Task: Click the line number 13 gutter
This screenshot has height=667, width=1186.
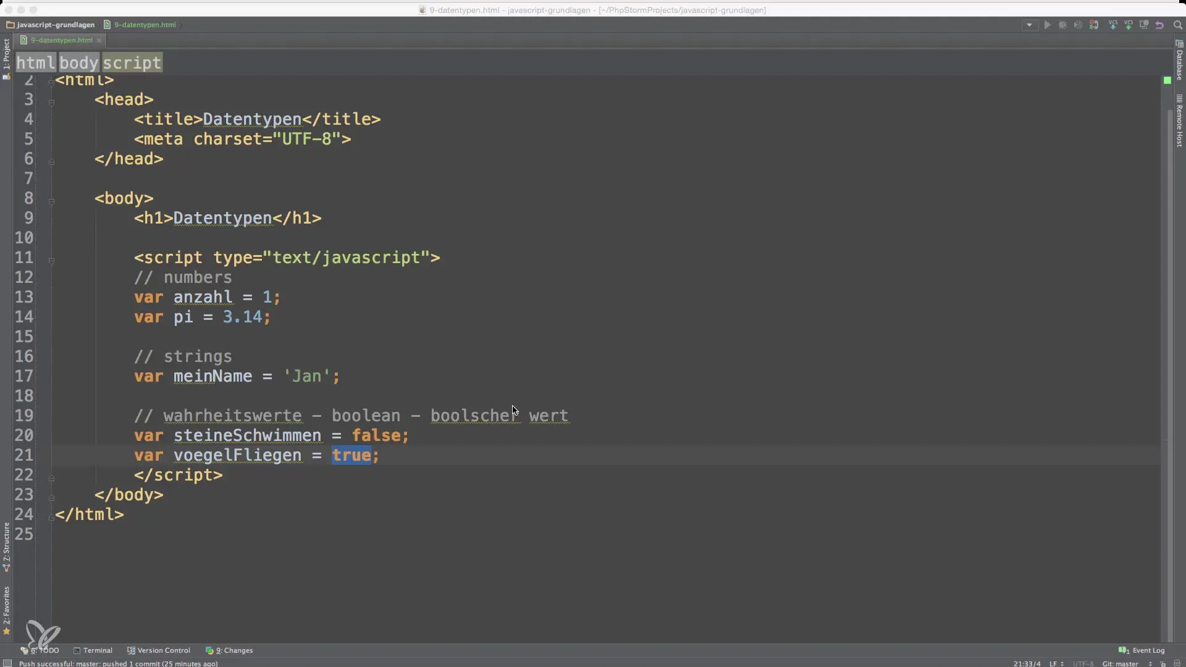Action: (x=24, y=297)
